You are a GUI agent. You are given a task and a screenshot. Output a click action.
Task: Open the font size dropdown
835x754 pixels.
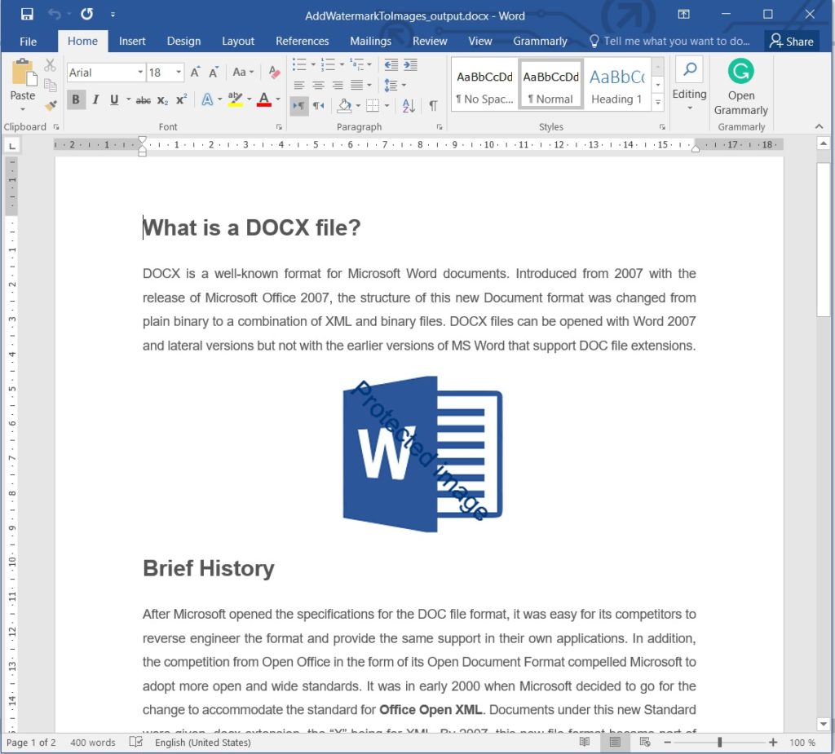point(178,73)
